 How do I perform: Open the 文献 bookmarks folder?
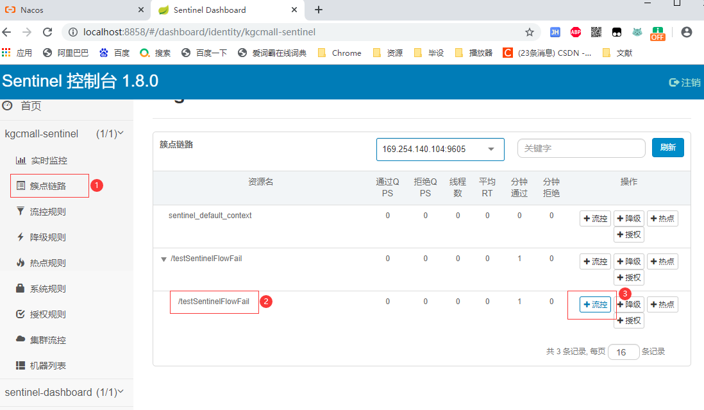617,53
